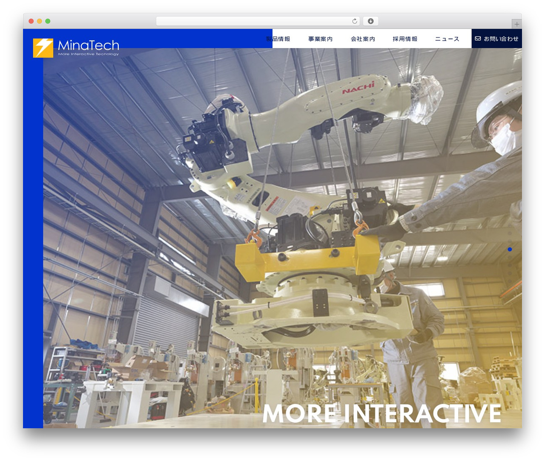Close the browser window with red button
The width and height of the screenshot is (545, 461).
pos(31,21)
